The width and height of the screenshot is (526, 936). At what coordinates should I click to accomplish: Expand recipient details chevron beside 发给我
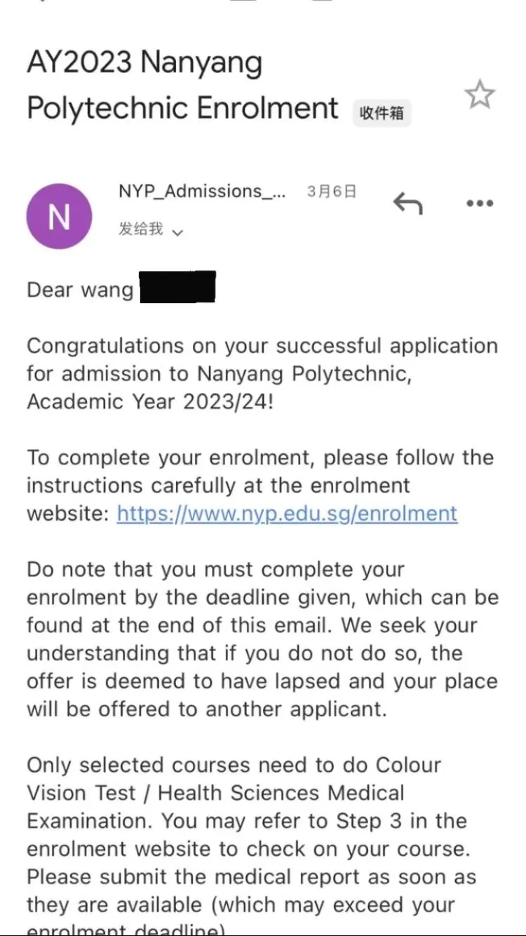pos(177,232)
